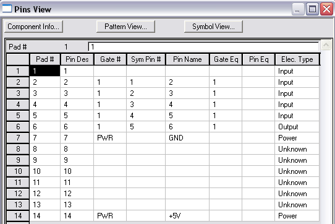Select the Gate # column header
The height and width of the screenshot is (224, 335).
(x=110, y=59)
